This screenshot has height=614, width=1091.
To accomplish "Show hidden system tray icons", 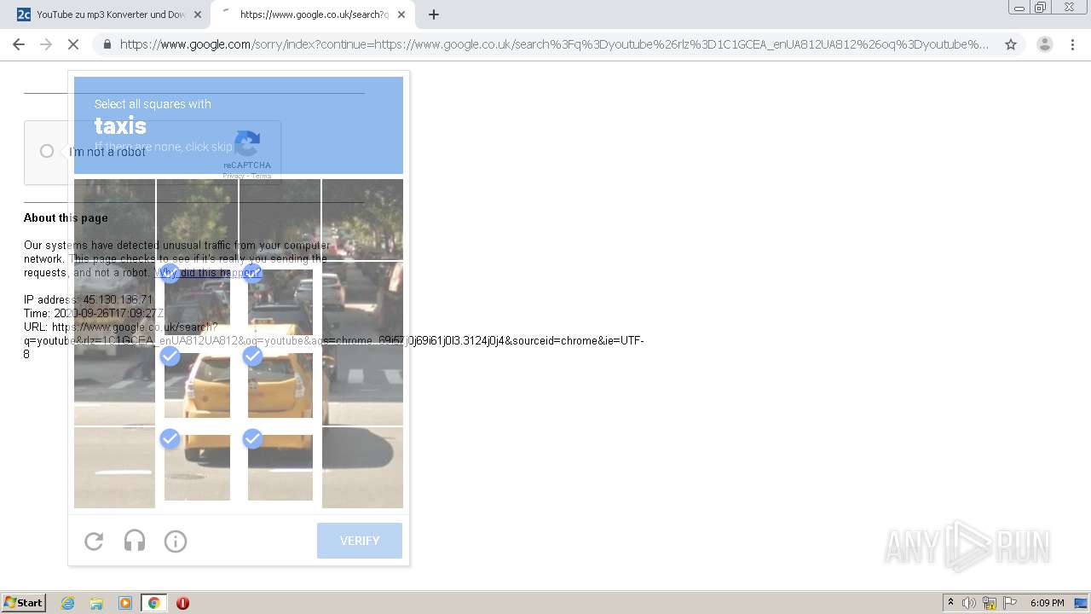I will click(x=950, y=603).
